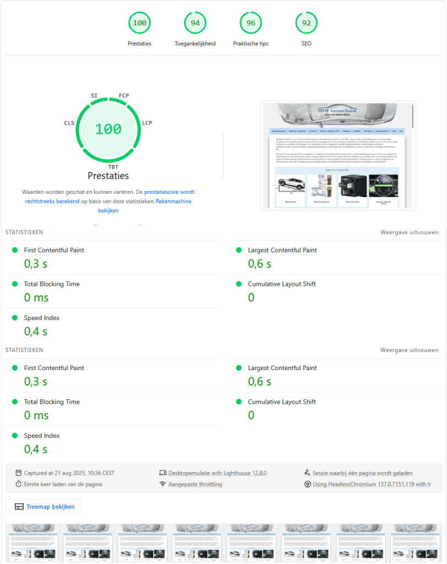The image size is (447, 564).
Task: Click the wifi icon beside Aangepaste throttling
Action: pos(163,484)
